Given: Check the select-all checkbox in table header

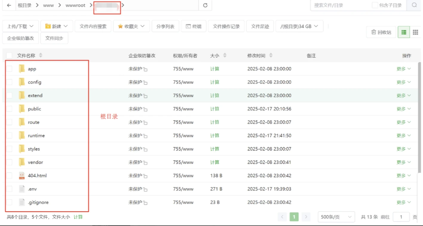Looking at the screenshot, I should tap(9, 55).
